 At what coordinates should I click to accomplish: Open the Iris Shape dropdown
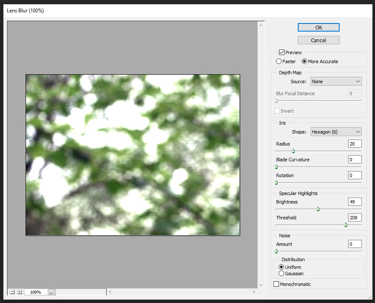[336, 132]
